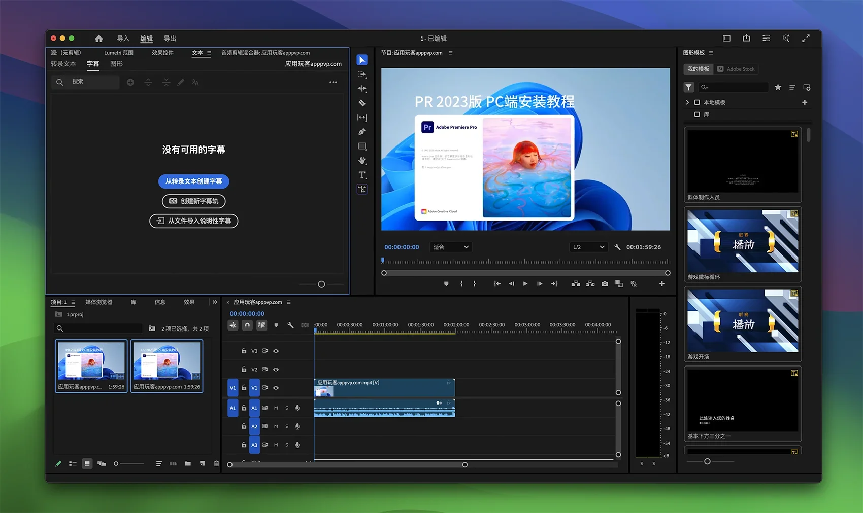Create a new bin in project panel
Viewport: 863px width, 513px height.
point(188,463)
